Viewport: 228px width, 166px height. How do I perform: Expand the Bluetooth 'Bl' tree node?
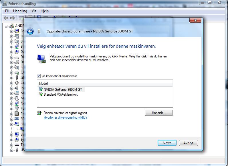pos(11,47)
